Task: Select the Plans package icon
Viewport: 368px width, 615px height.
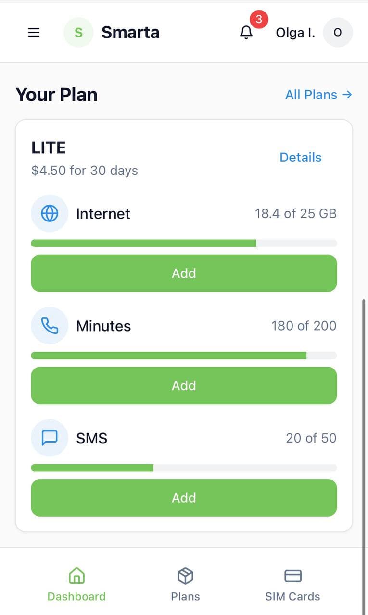Action: (x=185, y=575)
